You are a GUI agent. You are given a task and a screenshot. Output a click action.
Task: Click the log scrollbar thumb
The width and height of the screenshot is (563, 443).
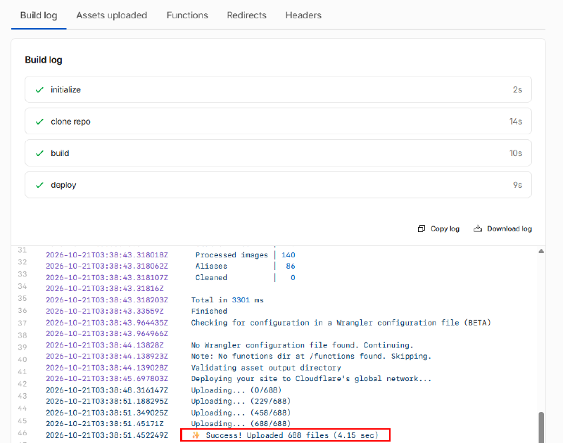pyautogui.click(x=541, y=428)
